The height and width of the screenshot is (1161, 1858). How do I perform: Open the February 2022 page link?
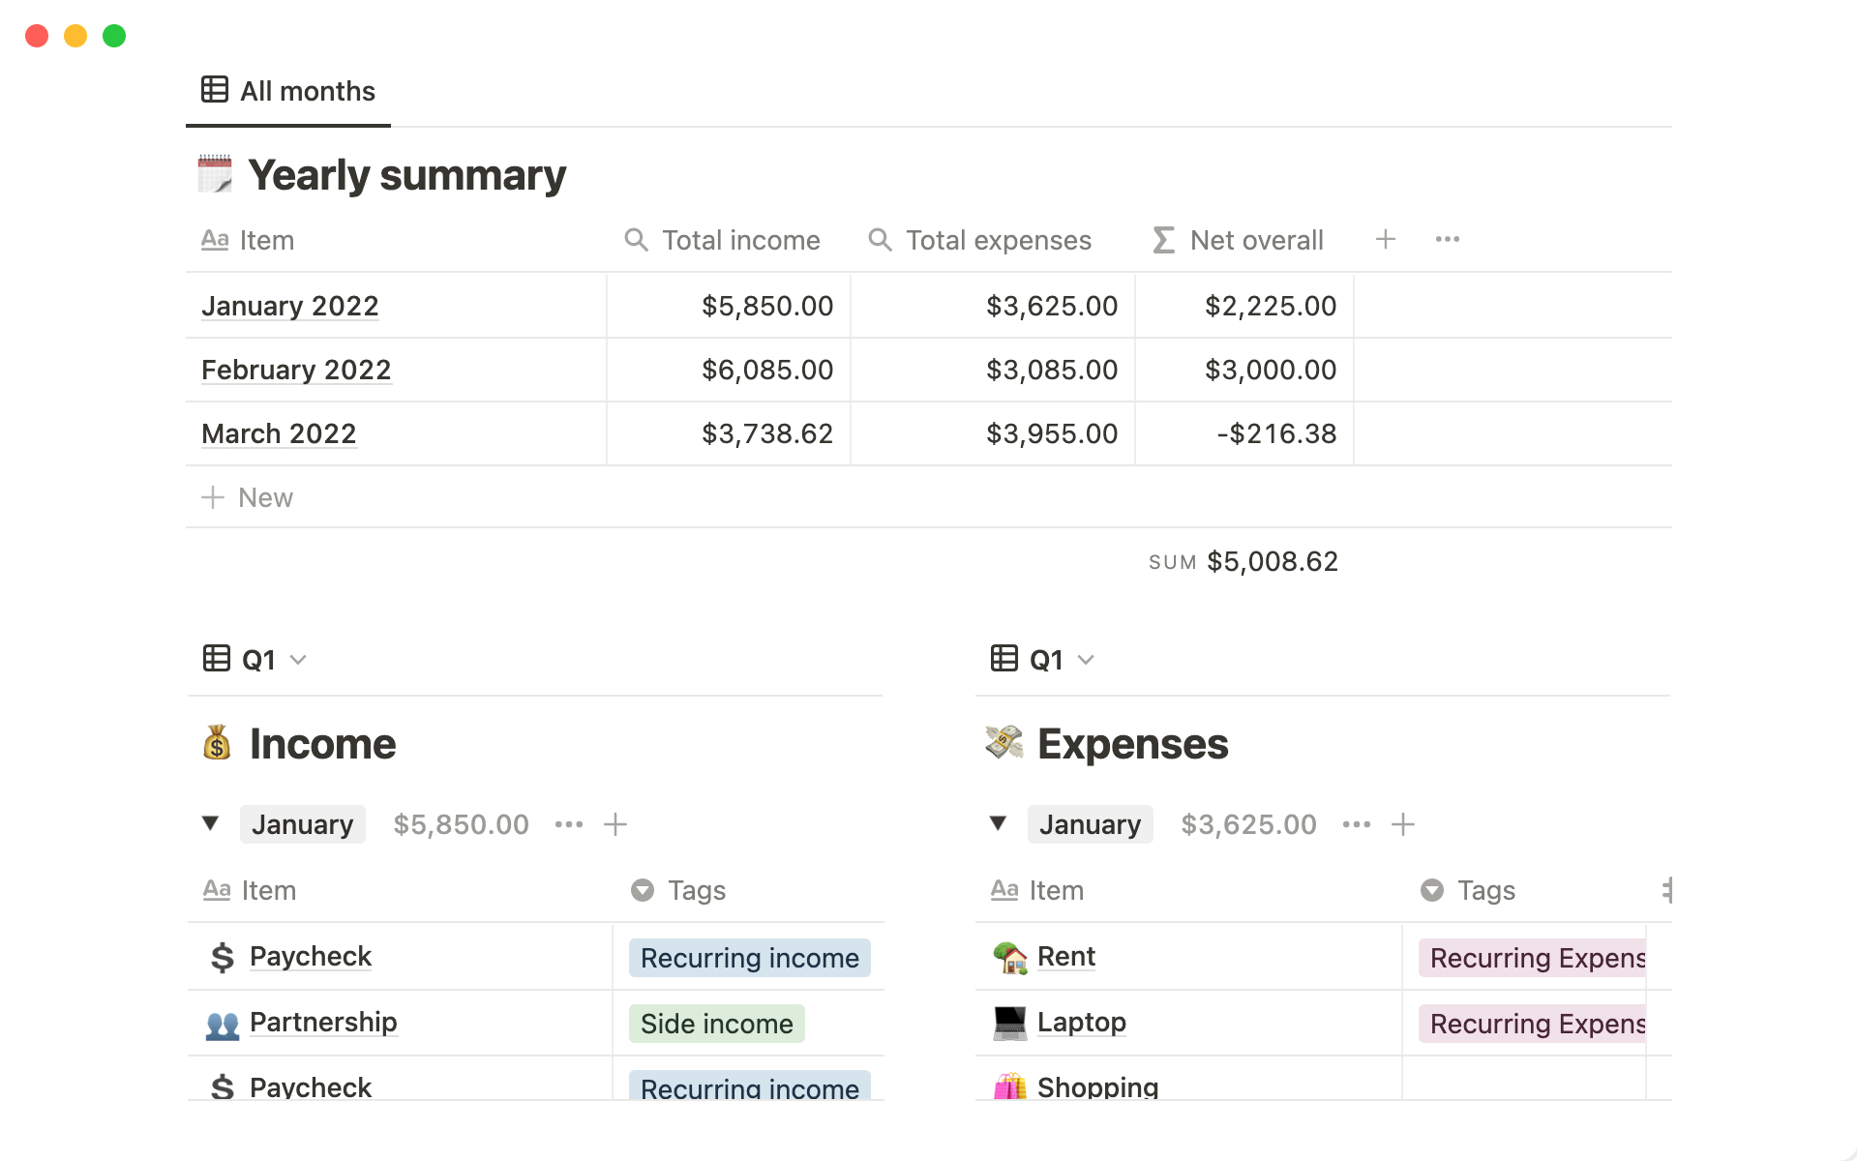tap(296, 370)
